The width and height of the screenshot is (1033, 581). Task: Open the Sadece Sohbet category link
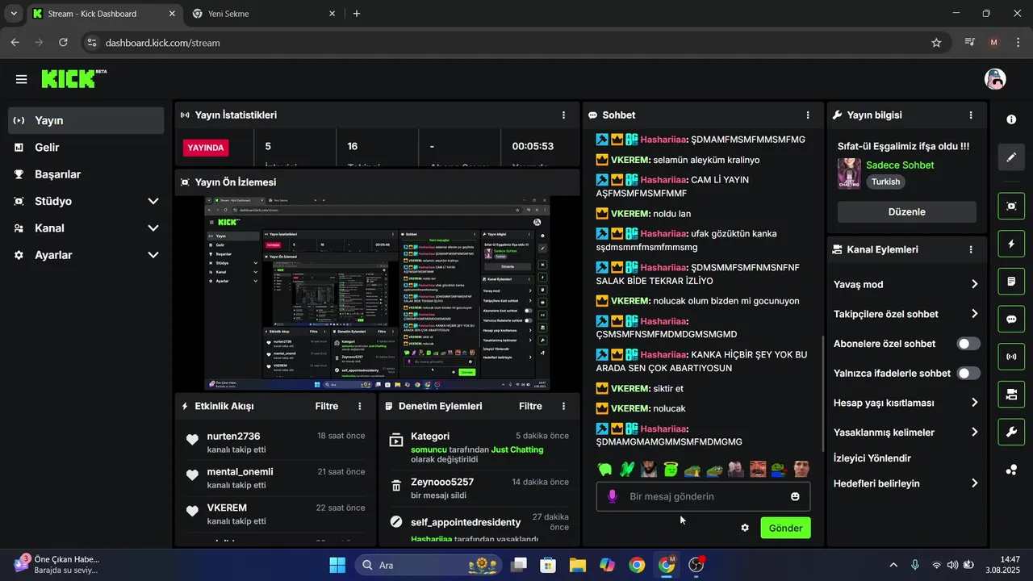[x=900, y=165]
